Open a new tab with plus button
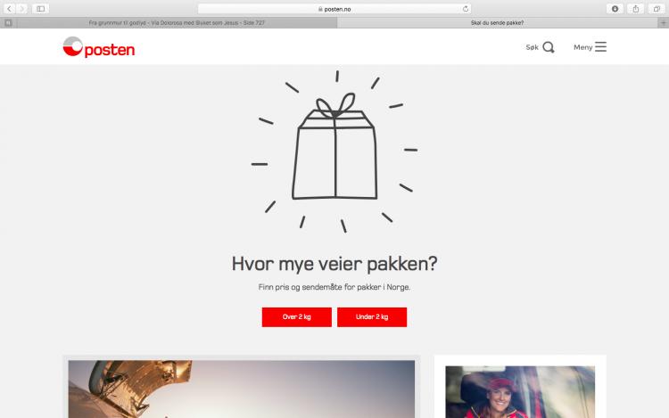Viewport: 669px width, 418px height. tap(664, 23)
